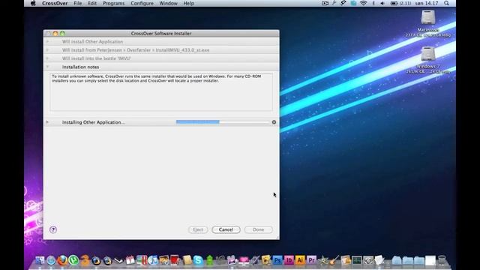Launch Safari from the Dock
The height and width of the screenshot is (270, 480).
pos(51,260)
